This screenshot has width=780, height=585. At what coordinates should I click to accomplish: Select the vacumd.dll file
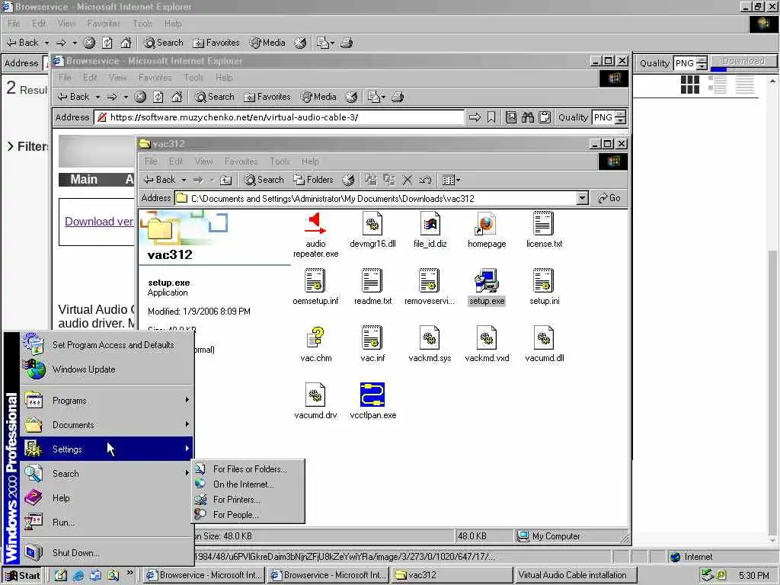[x=543, y=338]
